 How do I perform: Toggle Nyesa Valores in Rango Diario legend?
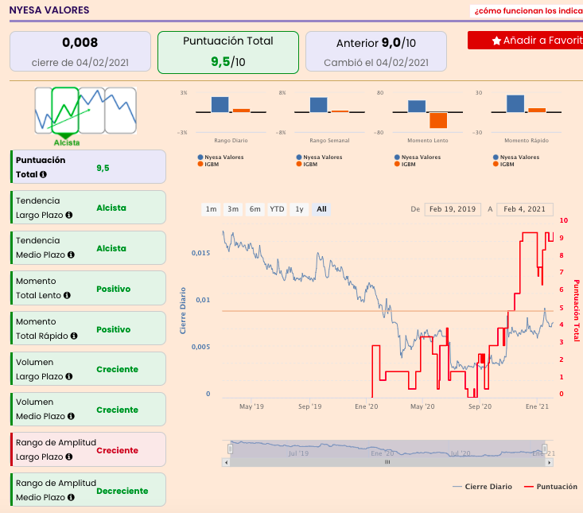point(220,157)
